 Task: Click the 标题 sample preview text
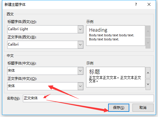(95, 72)
